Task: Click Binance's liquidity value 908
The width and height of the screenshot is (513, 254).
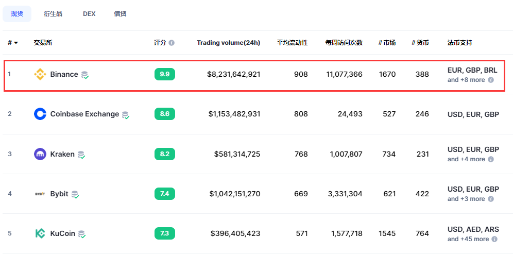Action: tap(301, 74)
